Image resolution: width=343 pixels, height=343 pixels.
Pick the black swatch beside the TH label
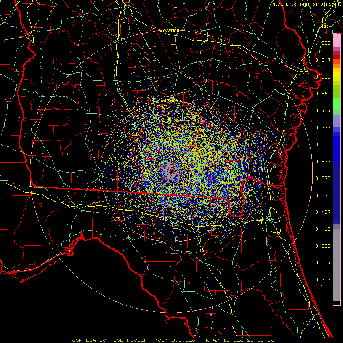click(x=337, y=303)
